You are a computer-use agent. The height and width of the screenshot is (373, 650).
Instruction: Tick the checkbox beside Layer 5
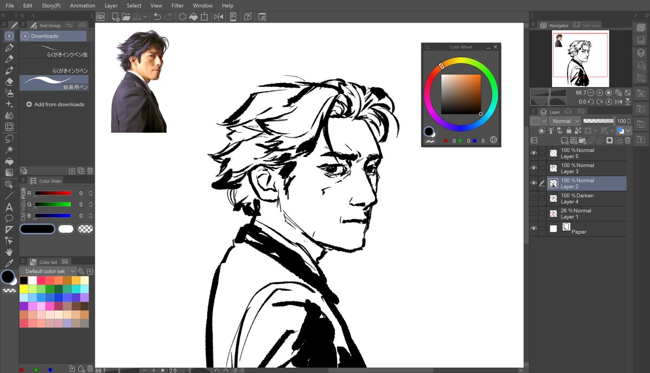[x=542, y=153]
